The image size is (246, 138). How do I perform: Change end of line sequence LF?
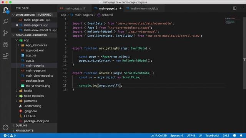tap(200, 135)
